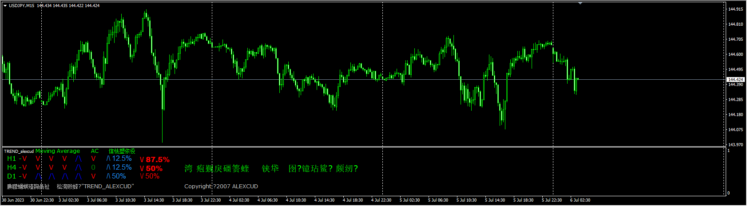Click the 30 Jun 2023 date label
This screenshot has width=747, height=206.
point(13,200)
